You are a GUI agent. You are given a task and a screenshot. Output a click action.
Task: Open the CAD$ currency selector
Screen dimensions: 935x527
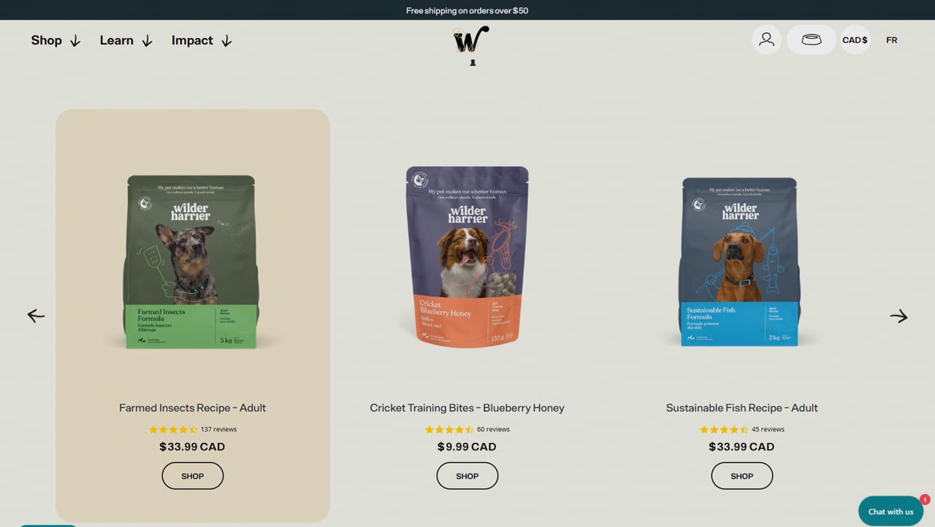tap(855, 40)
